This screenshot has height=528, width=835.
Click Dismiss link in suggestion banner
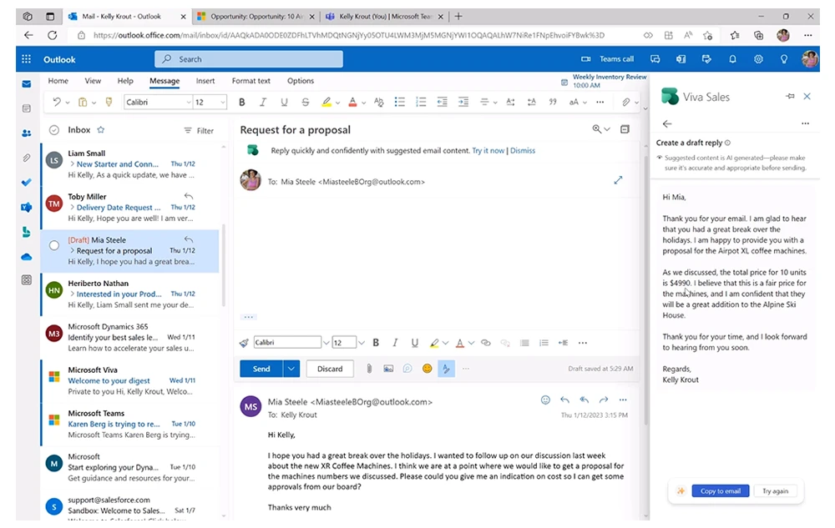[x=523, y=150]
